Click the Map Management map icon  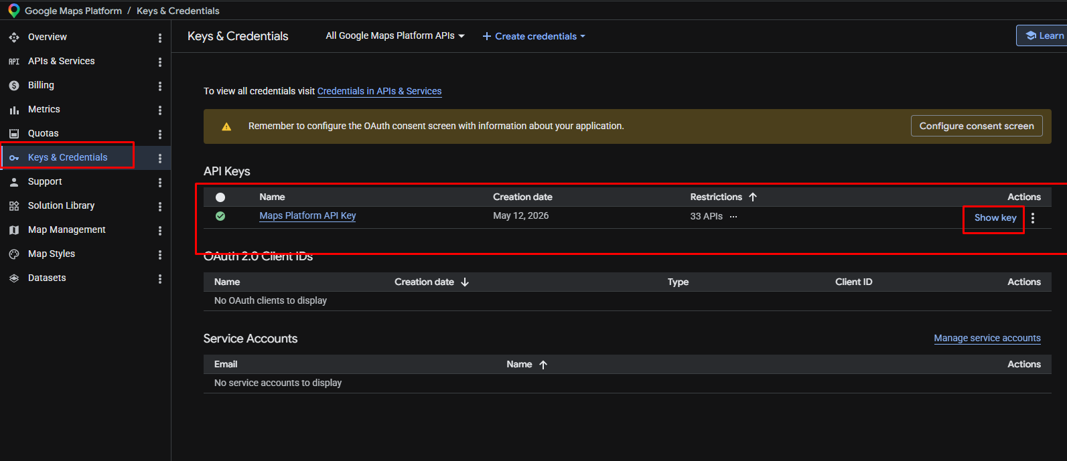14,230
